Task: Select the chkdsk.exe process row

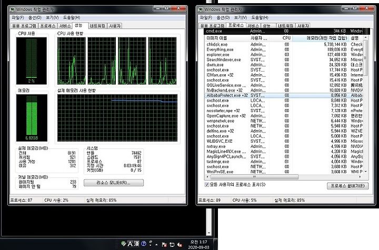Action: [284, 45]
